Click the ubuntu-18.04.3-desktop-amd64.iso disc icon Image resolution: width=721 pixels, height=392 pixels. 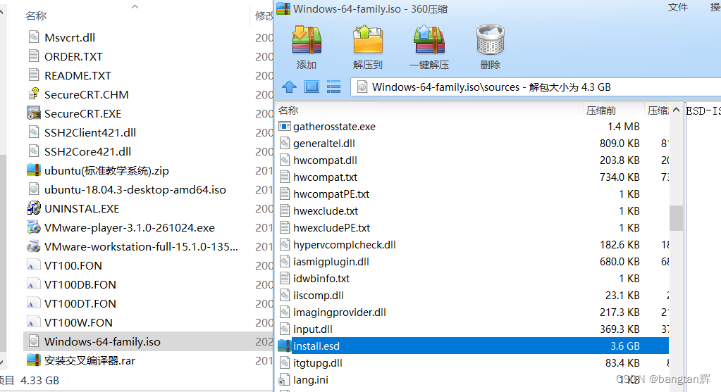[34, 189]
